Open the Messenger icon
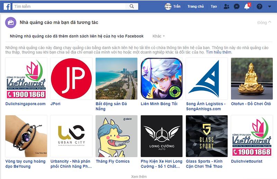 236,7
